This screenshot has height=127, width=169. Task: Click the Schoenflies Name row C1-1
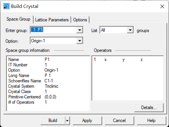(31, 81)
